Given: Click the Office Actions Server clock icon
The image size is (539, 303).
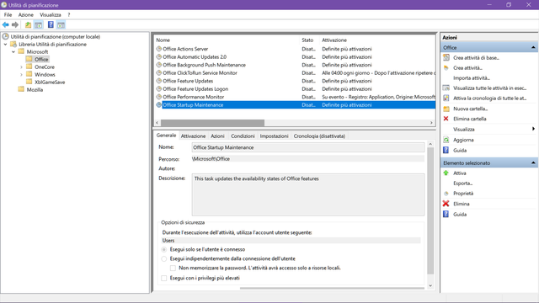Looking at the screenshot, I should tap(159, 49).
